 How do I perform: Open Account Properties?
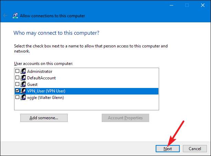click(125, 118)
